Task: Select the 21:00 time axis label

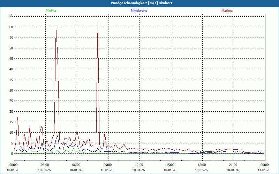Action: click(234, 165)
